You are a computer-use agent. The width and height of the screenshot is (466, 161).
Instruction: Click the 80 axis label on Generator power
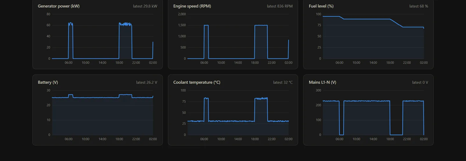point(48,14)
